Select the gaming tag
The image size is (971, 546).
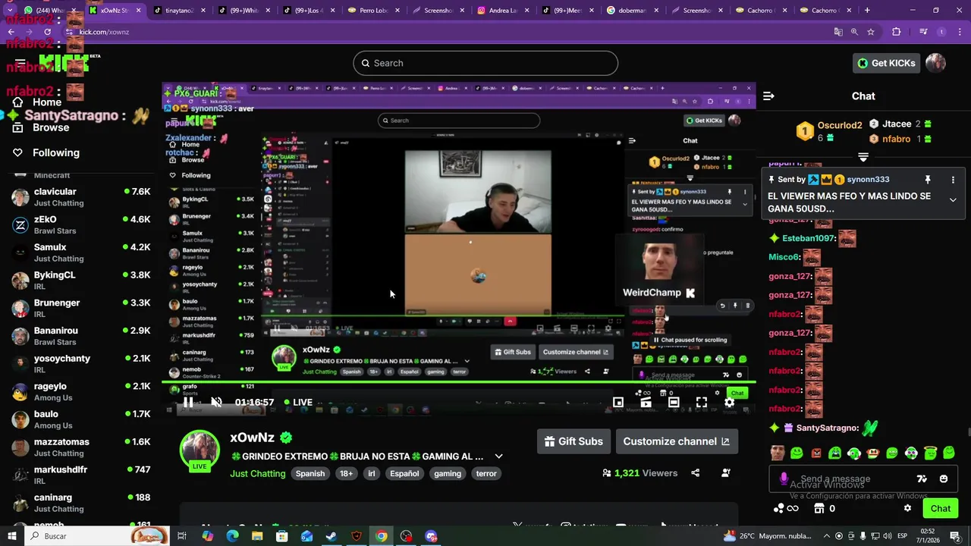tap(448, 473)
